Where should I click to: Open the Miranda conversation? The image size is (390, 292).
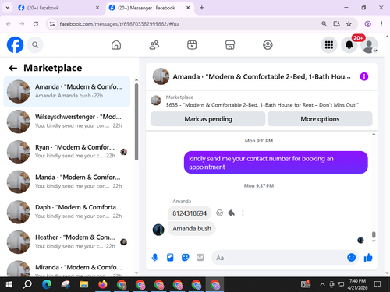coord(67,267)
